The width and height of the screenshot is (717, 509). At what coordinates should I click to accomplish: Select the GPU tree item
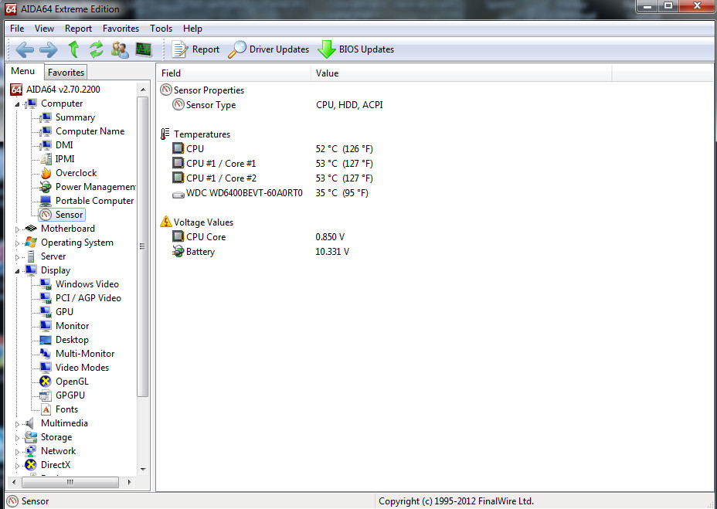64,312
